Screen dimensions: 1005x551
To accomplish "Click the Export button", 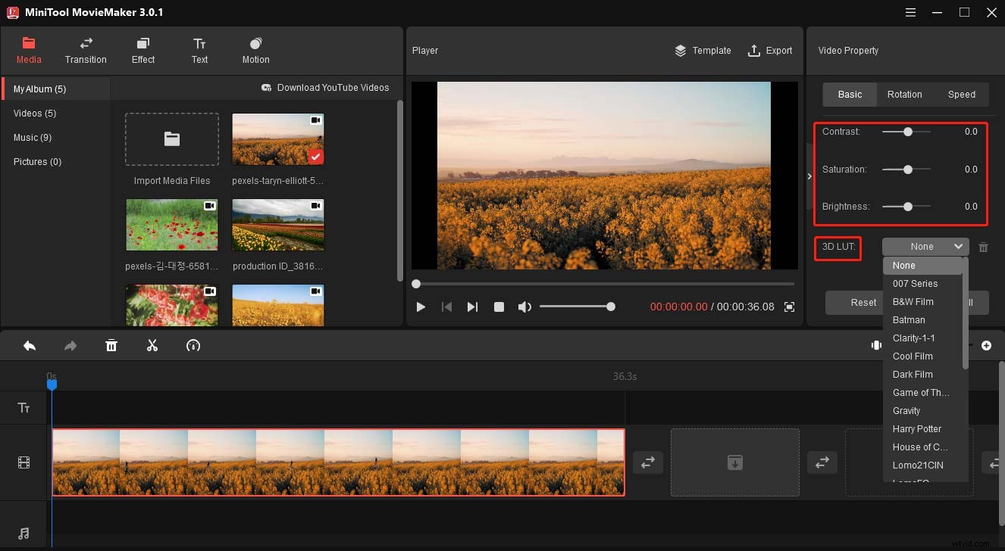I will (771, 50).
